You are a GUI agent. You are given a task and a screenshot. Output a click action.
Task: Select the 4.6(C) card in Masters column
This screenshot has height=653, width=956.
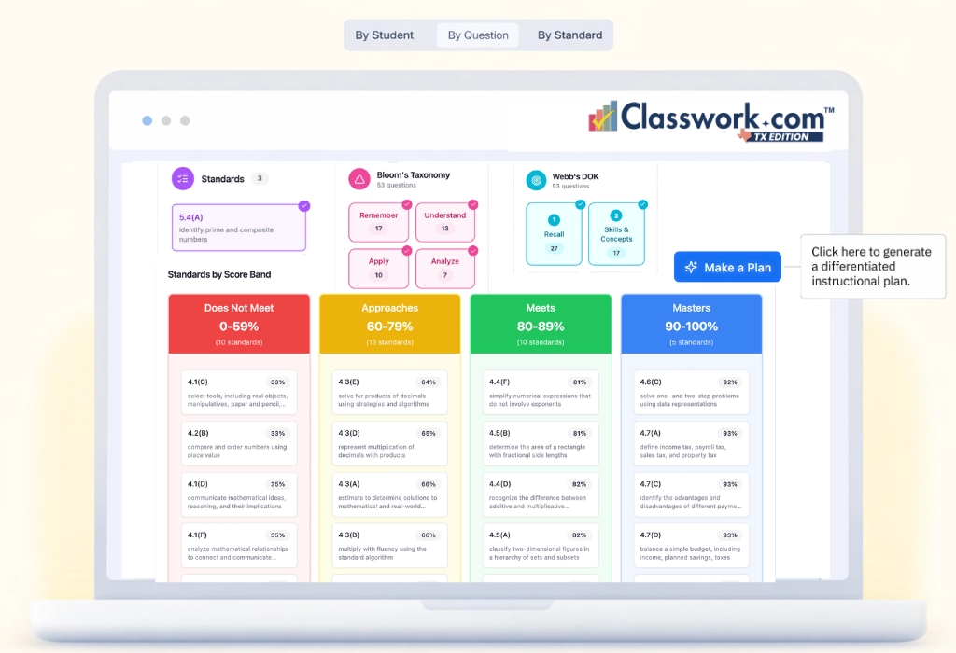click(692, 391)
